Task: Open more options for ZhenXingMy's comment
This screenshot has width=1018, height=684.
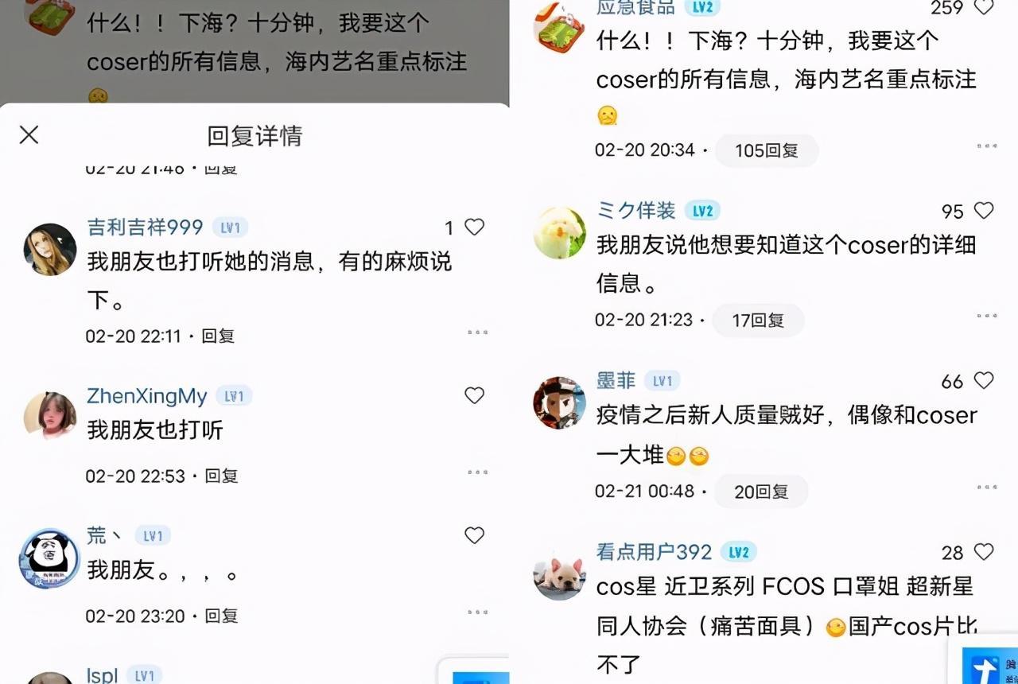Action: [x=477, y=472]
